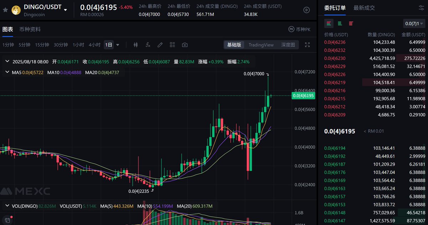The image size is (428, 225).
Task: Select the 30分钟 timeframe
Action: (61, 45)
